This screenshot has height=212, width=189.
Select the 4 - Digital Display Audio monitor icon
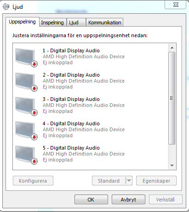pyautogui.click(x=26, y=130)
